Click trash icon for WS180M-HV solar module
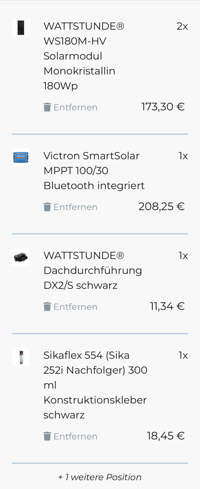Viewport: 200px width, 489px height. point(47,107)
